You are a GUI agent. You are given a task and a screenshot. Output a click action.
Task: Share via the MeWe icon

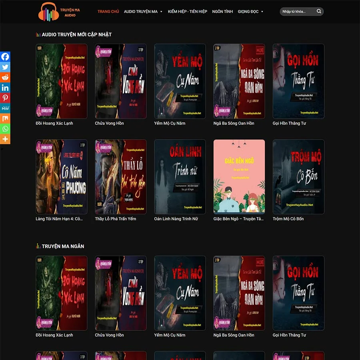click(5, 108)
